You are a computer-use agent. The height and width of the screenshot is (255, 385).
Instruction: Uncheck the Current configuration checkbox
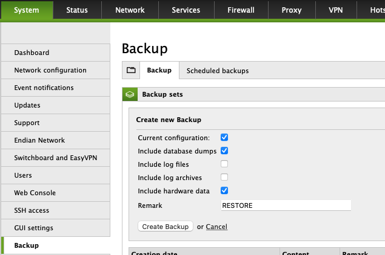(x=224, y=138)
